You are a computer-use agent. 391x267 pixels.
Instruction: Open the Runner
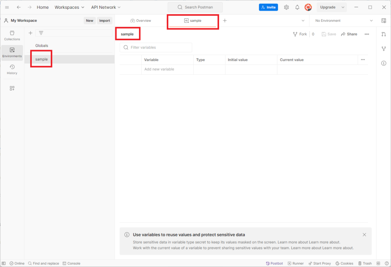[x=296, y=263]
